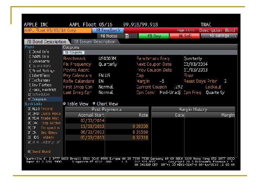The height and width of the screenshot is (195, 260).
Task: Open Covenants page
Action: tap(39, 61)
